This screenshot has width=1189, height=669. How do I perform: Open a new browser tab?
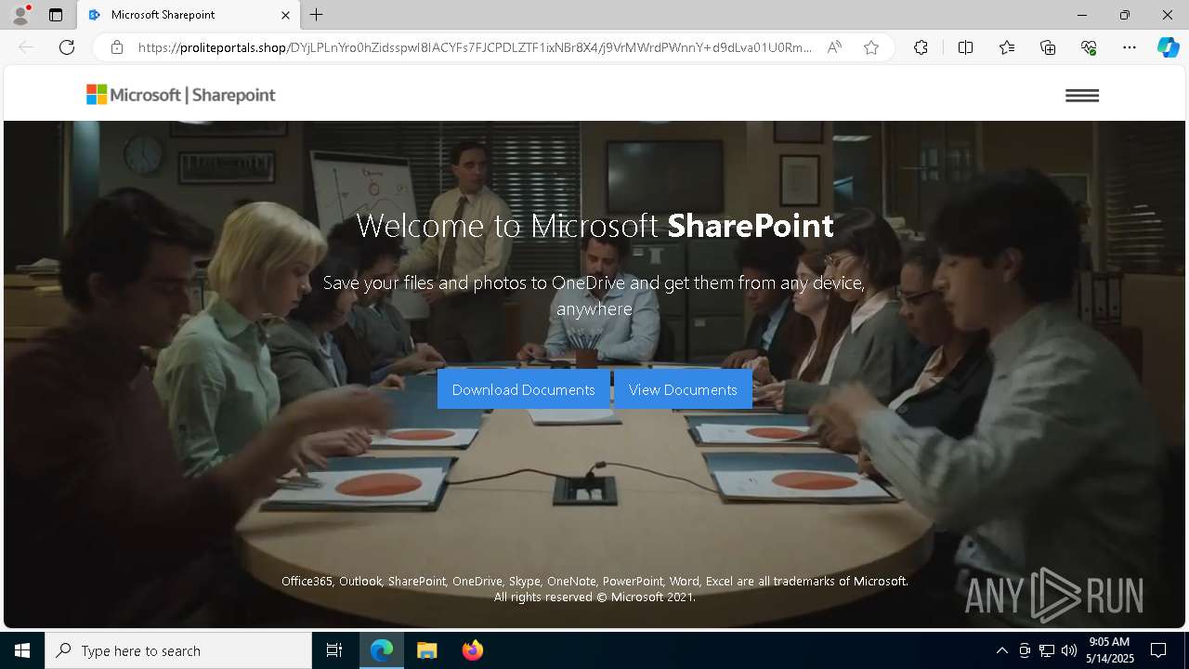317,15
